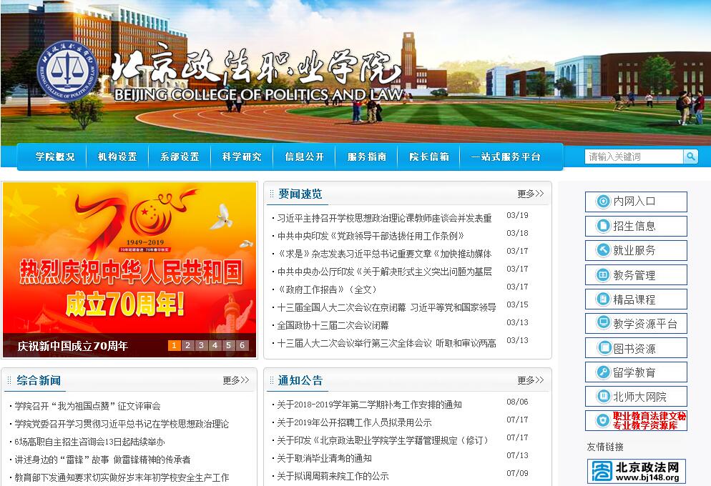Click the college scales-of-justice logo

coord(68,71)
